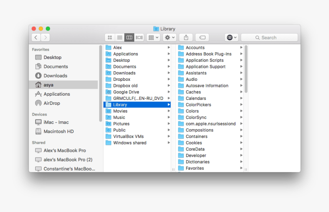Image resolution: width=329 pixels, height=212 pixels.
Task: Select the Pictures folder
Action: pos(137,124)
